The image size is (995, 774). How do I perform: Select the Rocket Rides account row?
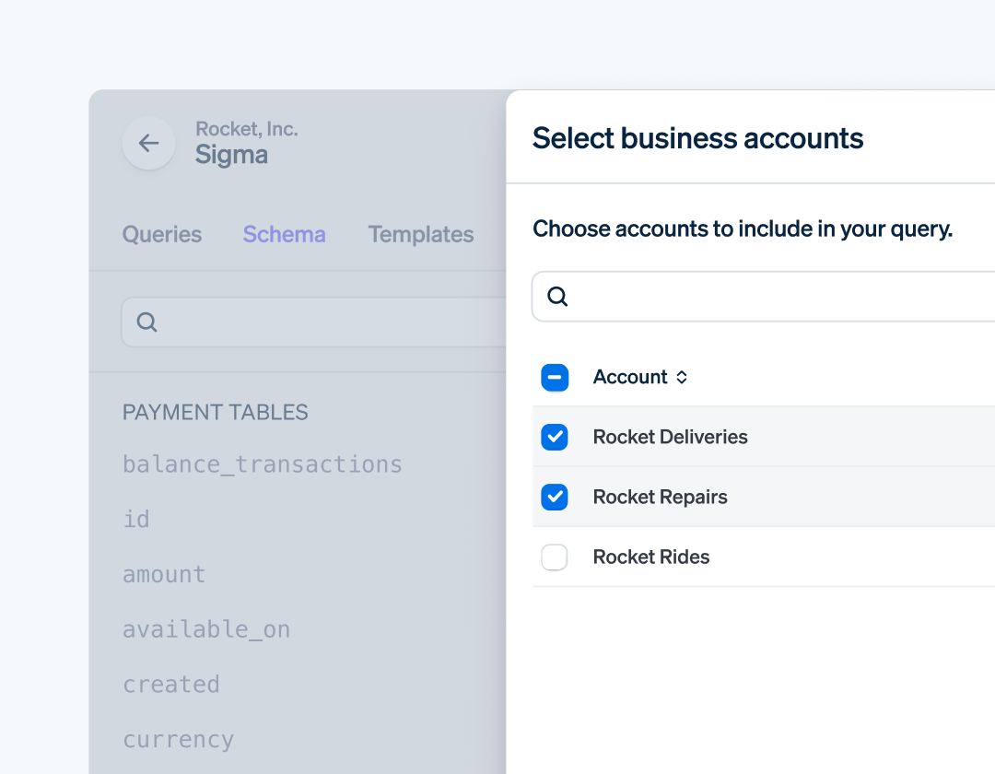(764, 557)
